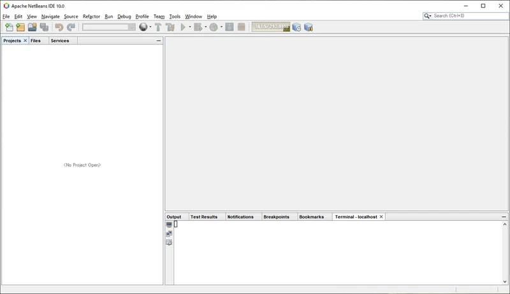
Task: Select the Terminal - localhost tab
Action: 356,217
